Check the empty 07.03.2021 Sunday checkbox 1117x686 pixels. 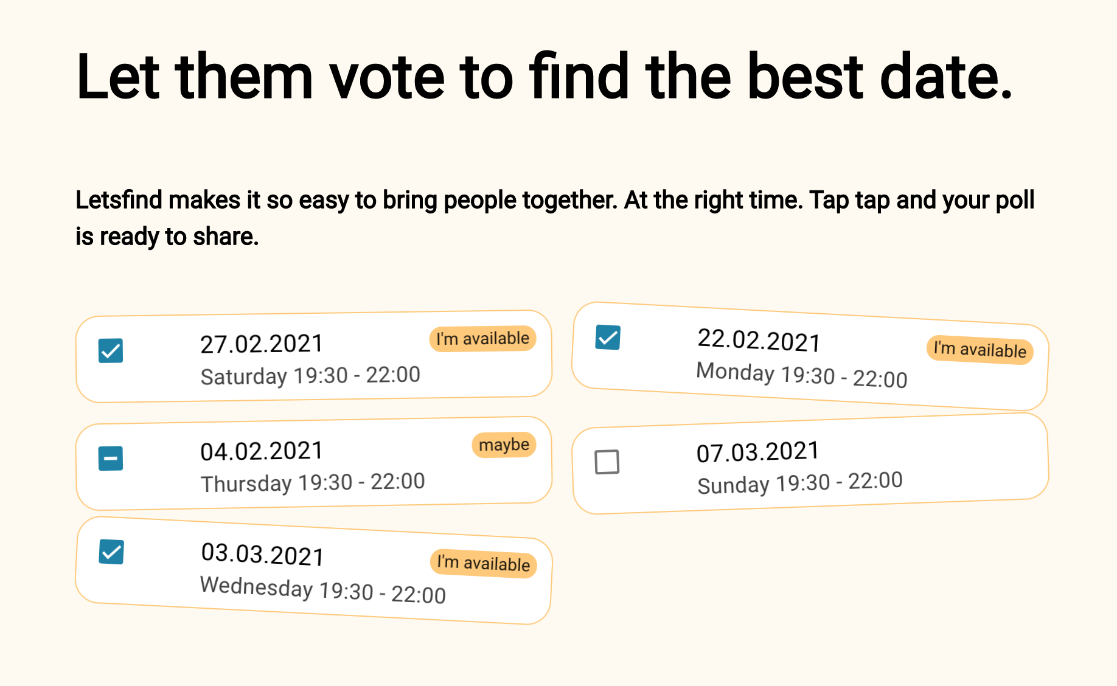tap(607, 462)
